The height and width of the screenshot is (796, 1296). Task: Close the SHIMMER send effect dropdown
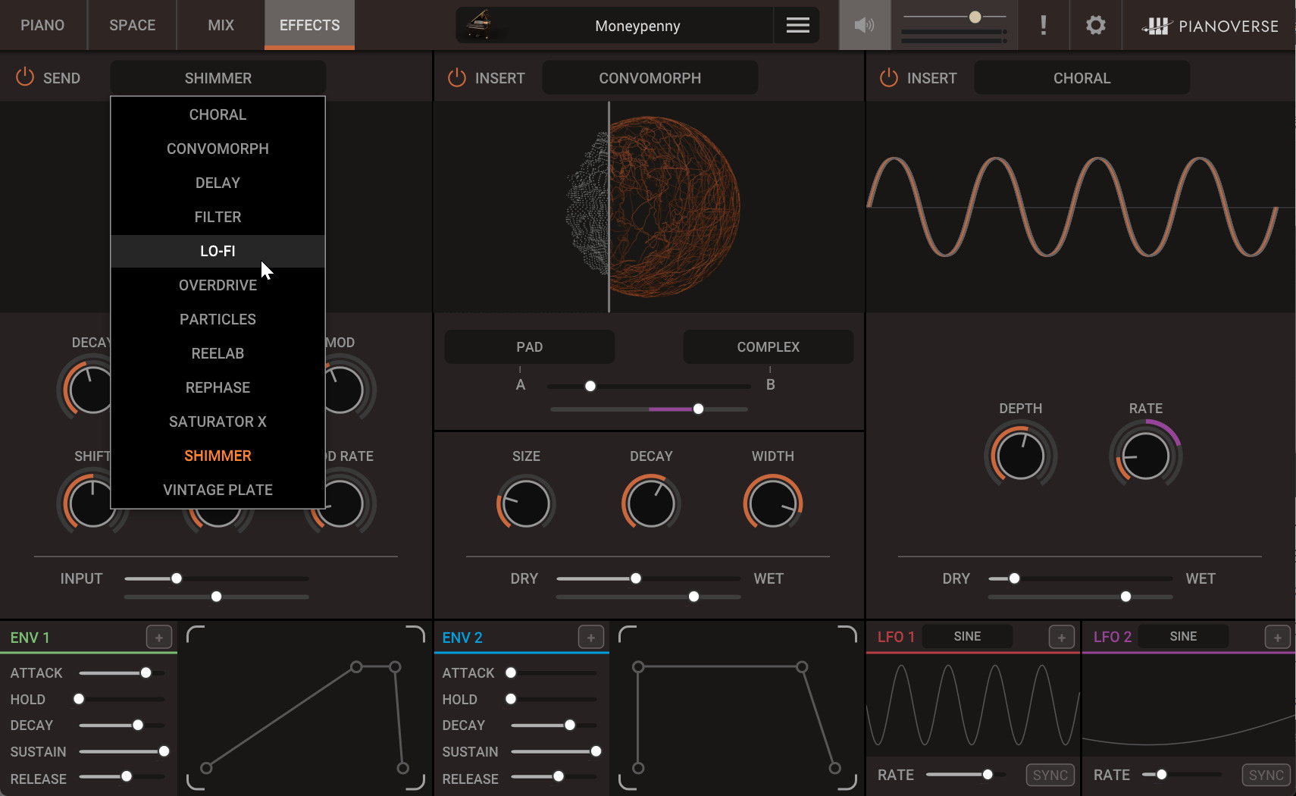point(218,78)
